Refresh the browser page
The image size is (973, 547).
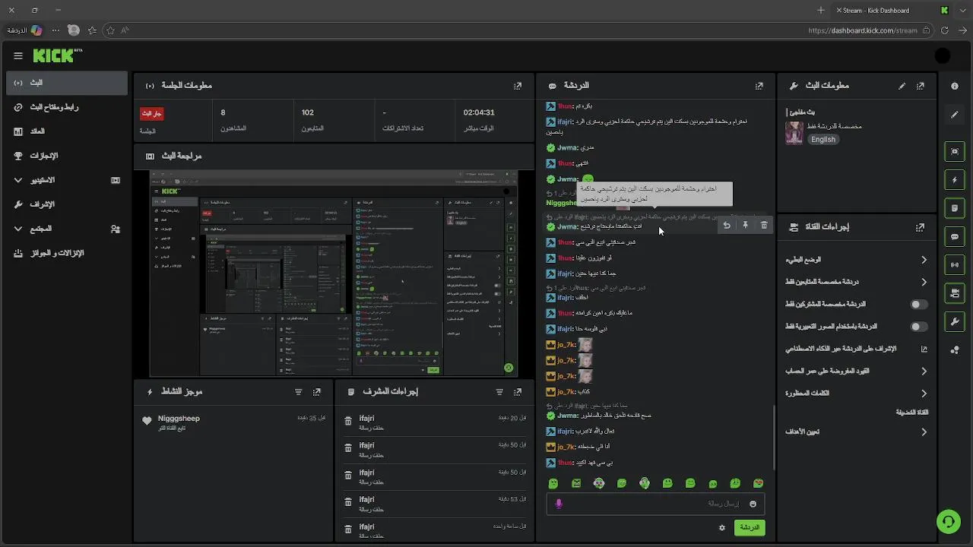pos(945,30)
